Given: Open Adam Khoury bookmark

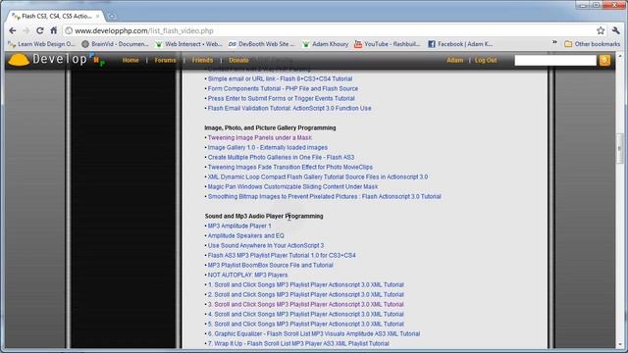Looking at the screenshot, I should tap(326, 44).
